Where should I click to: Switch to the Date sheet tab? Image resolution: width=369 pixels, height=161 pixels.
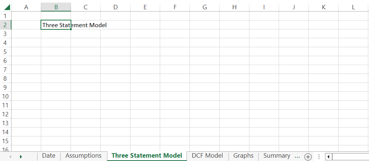[49, 156]
